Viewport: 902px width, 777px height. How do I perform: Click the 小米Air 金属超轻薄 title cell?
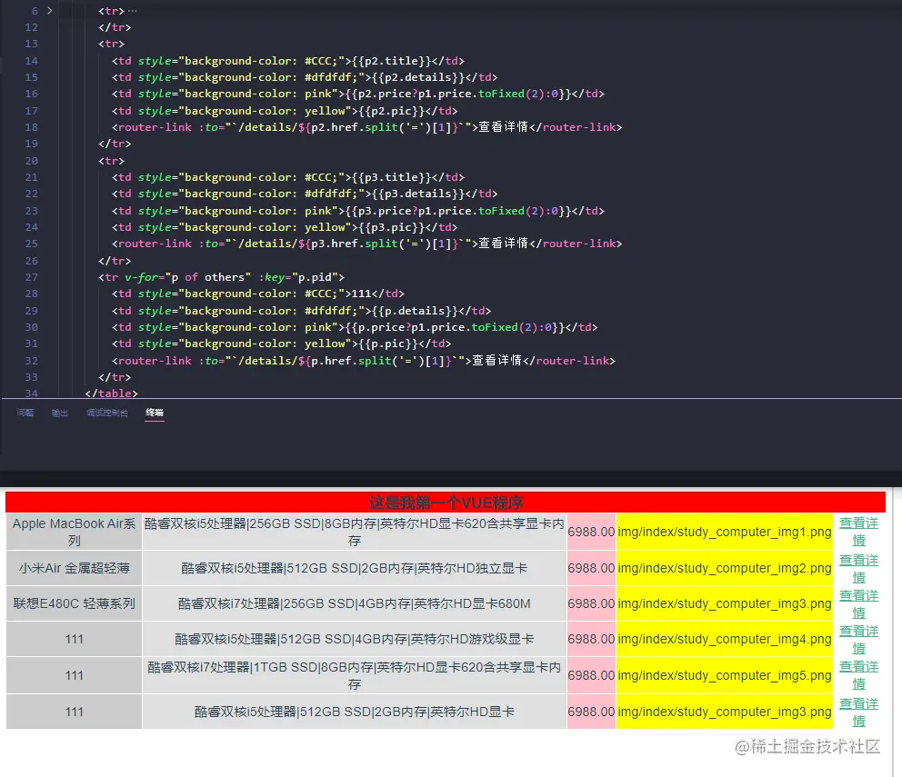click(x=75, y=568)
